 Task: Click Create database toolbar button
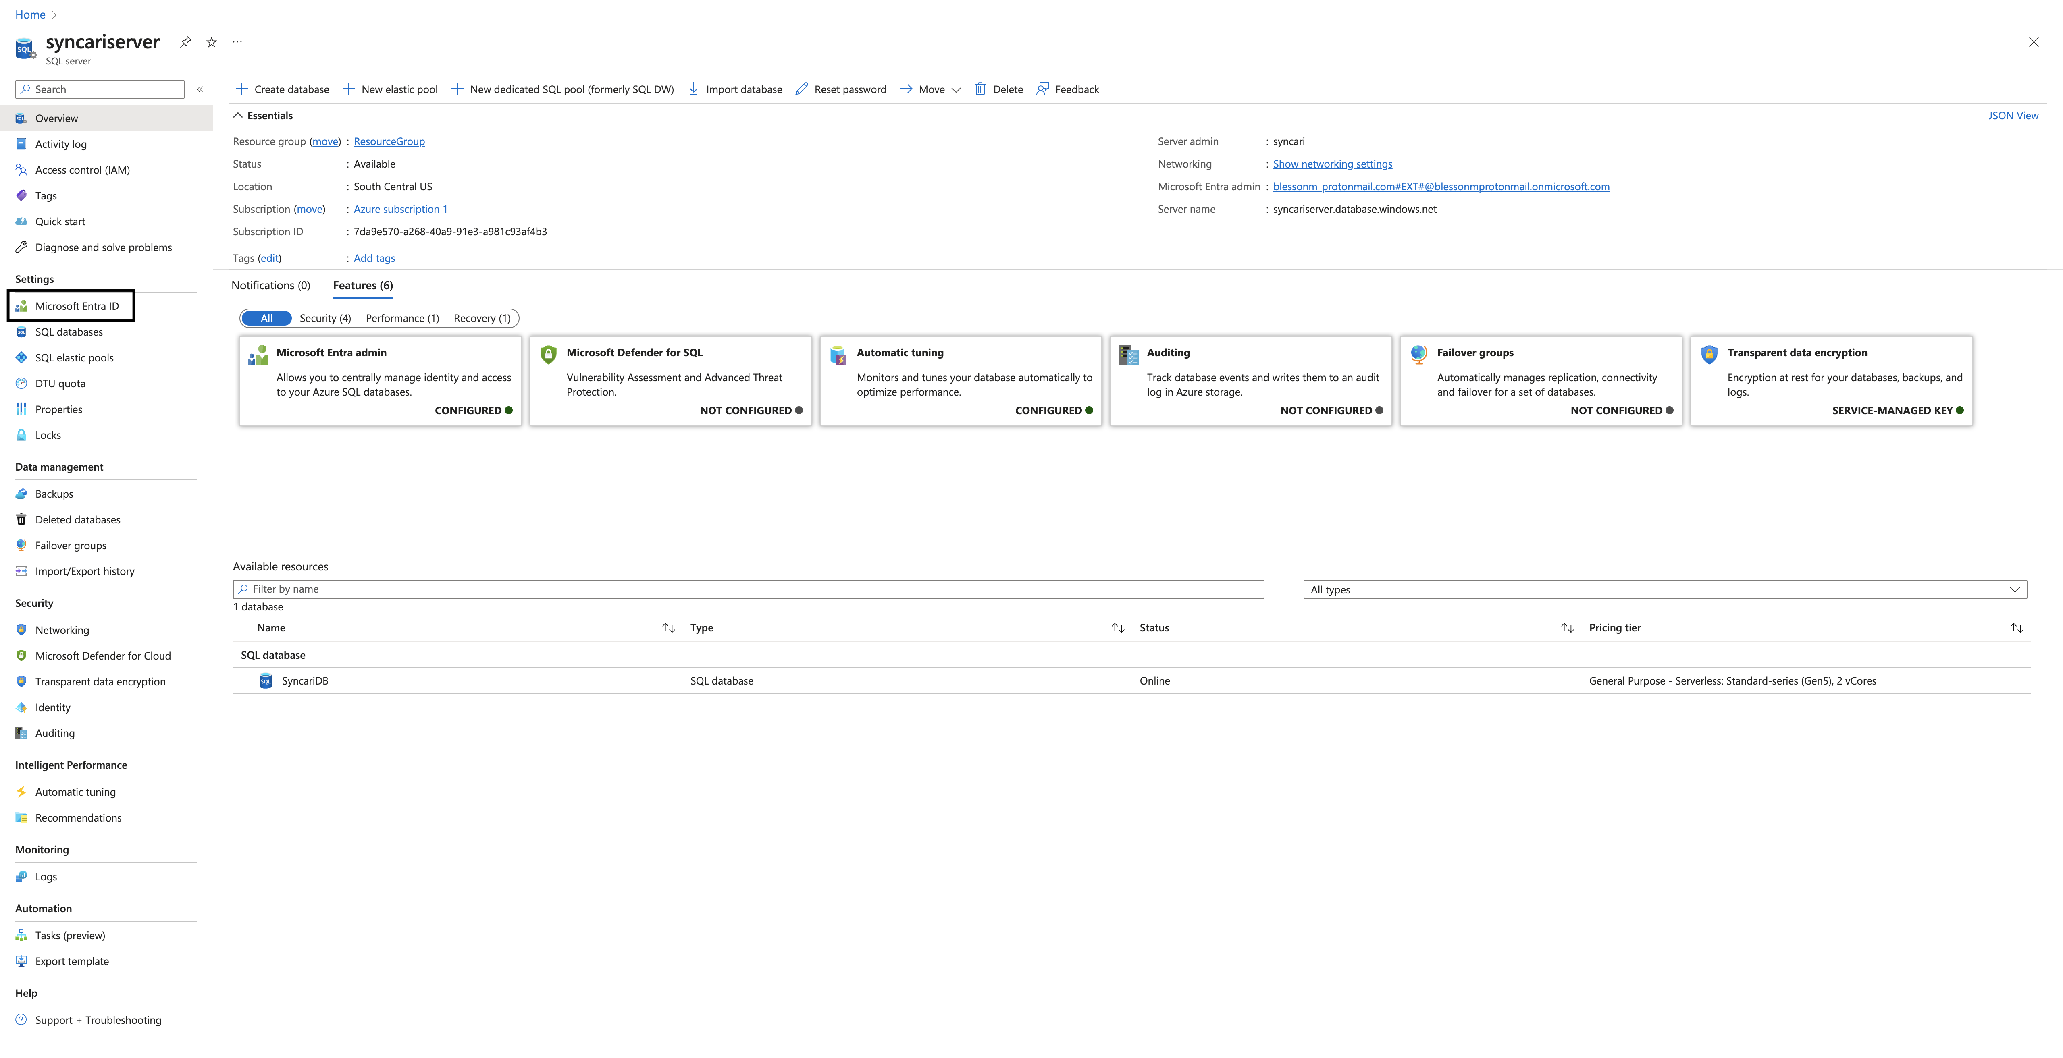282,89
